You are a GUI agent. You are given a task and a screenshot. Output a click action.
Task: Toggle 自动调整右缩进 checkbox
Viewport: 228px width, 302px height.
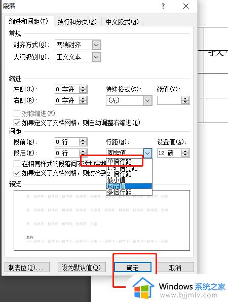pos(17,123)
